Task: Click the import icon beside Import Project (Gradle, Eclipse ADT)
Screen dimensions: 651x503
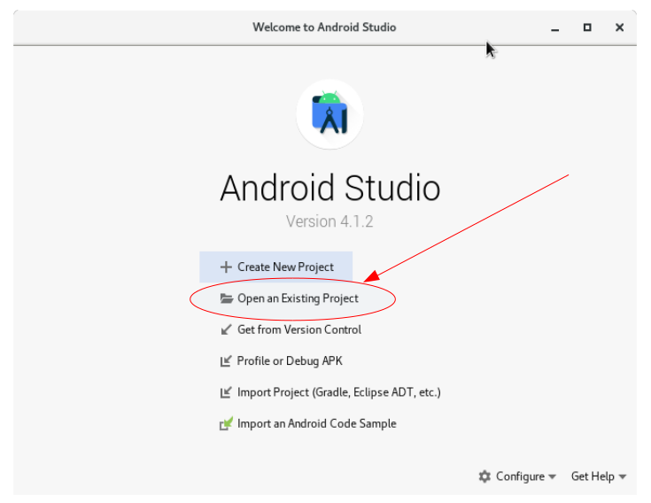Action: pyautogui.click(x=226, y=392)
